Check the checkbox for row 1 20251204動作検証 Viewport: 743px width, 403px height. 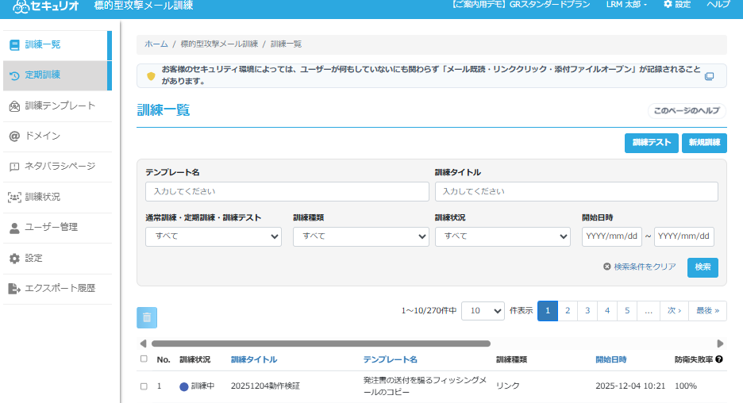(144, 386)
